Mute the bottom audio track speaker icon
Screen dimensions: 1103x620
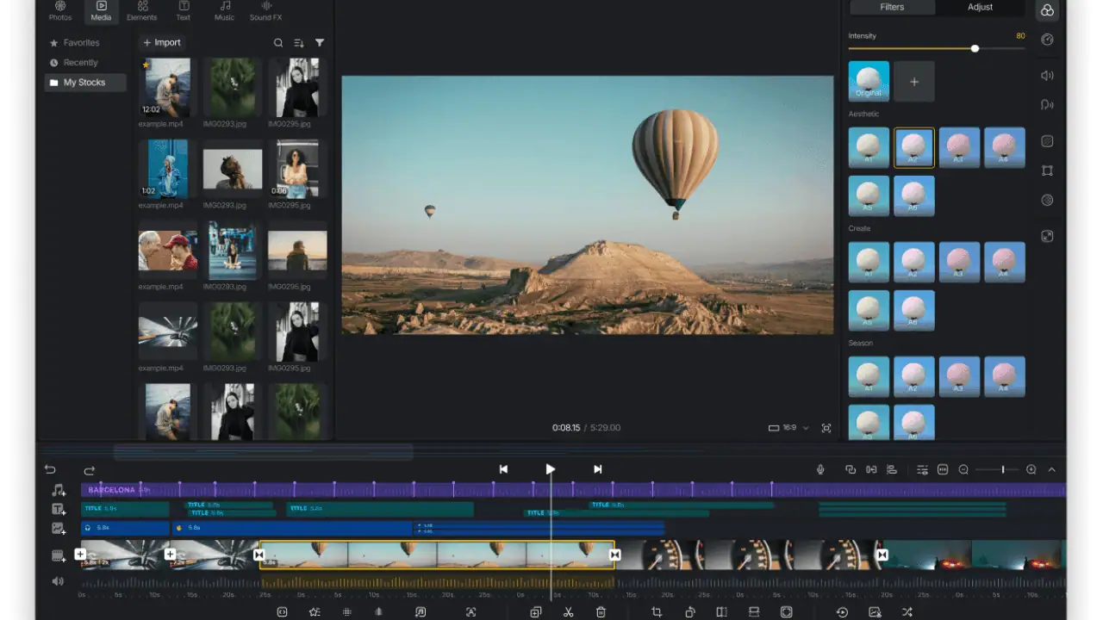click(58, 581)
